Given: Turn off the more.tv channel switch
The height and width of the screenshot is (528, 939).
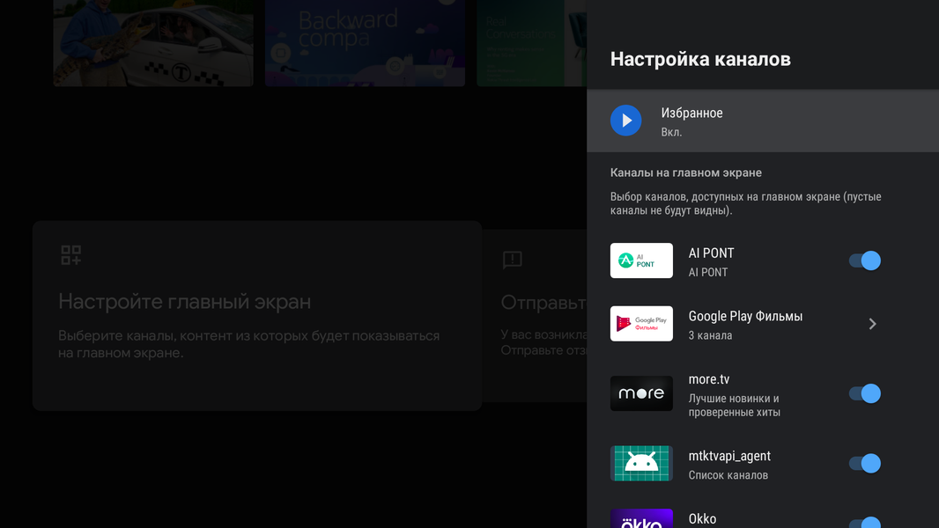Looking at the screenshot, I should [865, 393].
